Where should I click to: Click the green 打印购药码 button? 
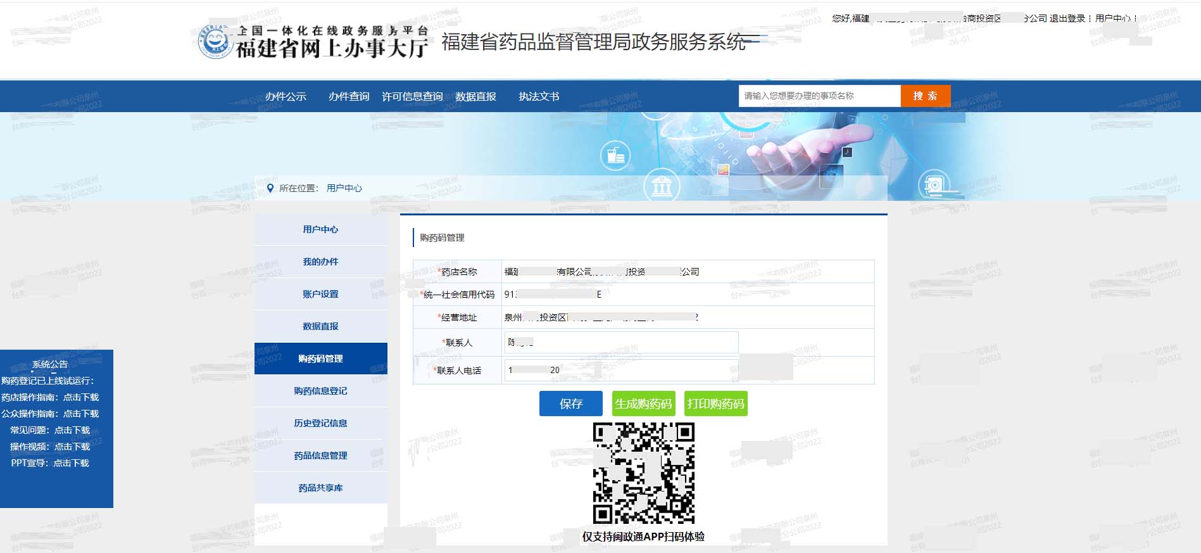pos(715,404)
